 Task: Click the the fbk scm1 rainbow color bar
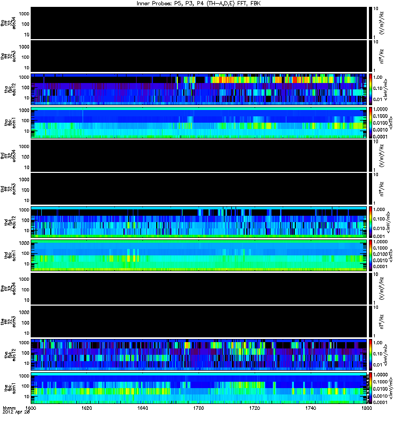coord(371,389)
